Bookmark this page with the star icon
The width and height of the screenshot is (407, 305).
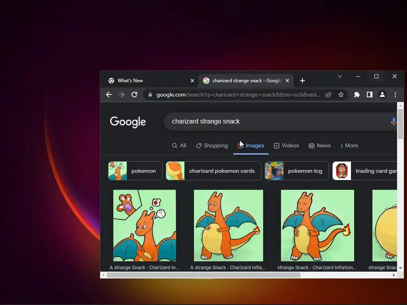341,95
